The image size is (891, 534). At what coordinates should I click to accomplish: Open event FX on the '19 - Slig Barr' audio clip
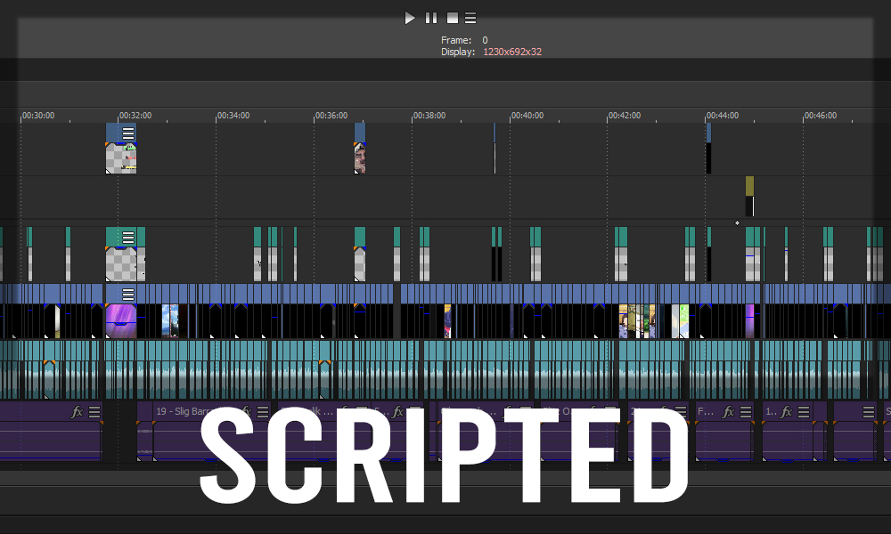click(x=246, y=410)
